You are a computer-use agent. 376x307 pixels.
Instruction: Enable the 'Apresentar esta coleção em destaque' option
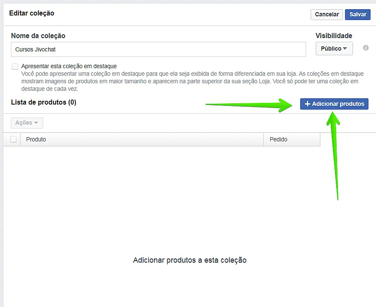point(15,66)
